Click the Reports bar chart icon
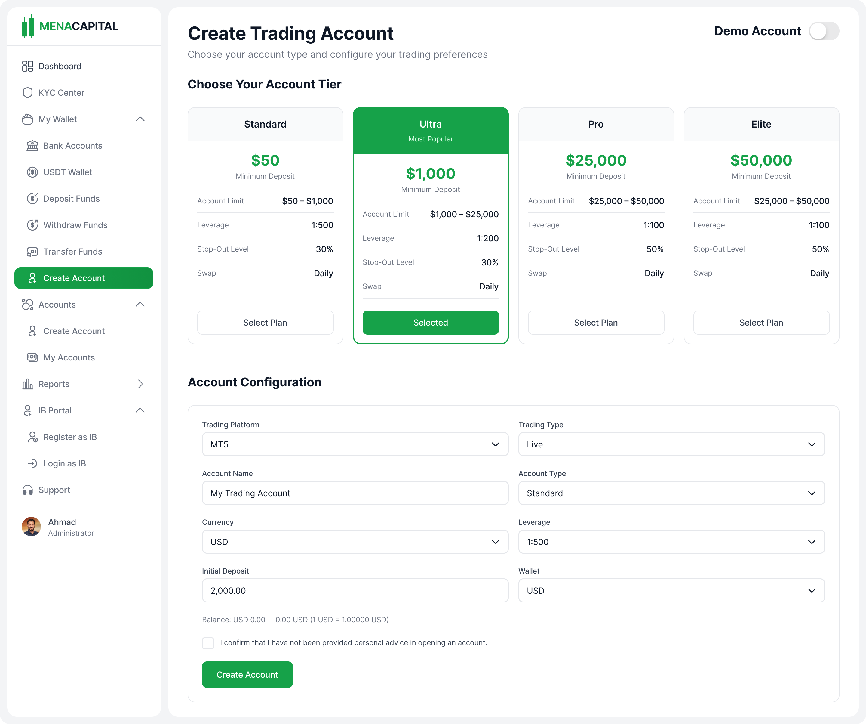The height and width of the screenshot is (724, 866). coord(28,384)
